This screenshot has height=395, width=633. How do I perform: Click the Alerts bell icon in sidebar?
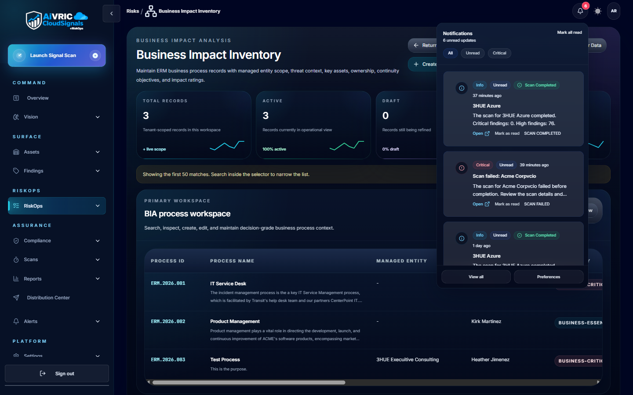point(16,321)
